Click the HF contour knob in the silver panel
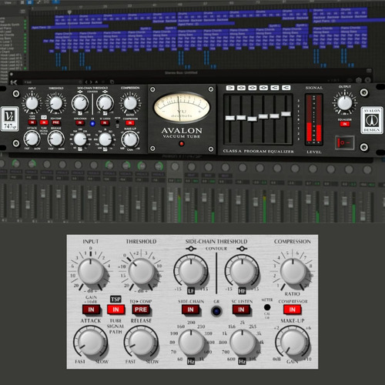 click(x=242, y=271)
